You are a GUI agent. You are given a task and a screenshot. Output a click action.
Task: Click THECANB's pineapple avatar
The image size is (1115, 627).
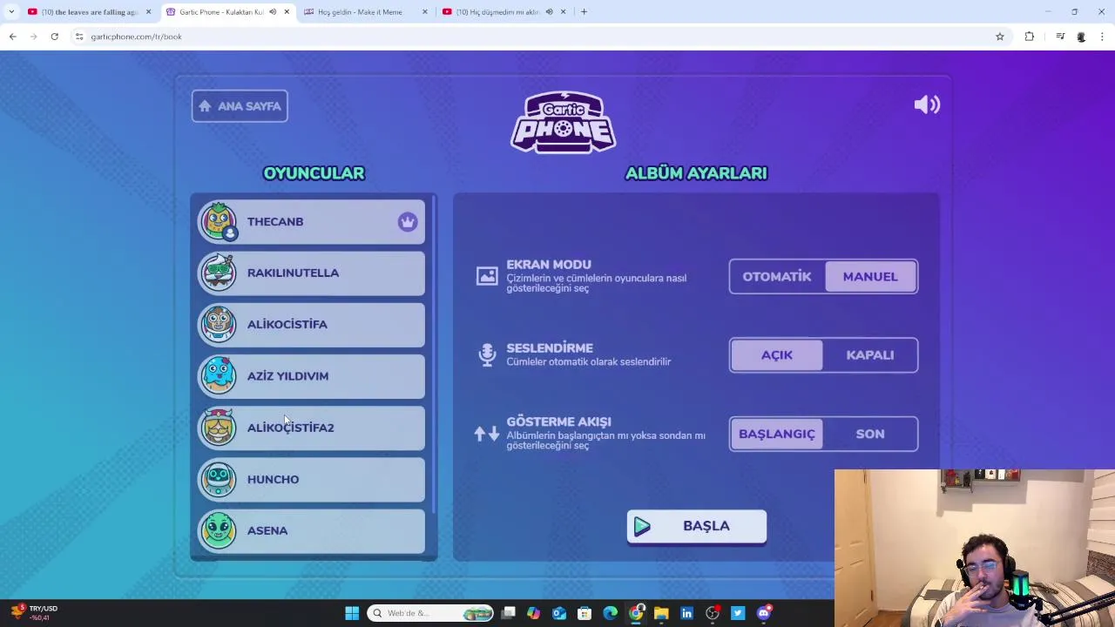pos(218,221)
